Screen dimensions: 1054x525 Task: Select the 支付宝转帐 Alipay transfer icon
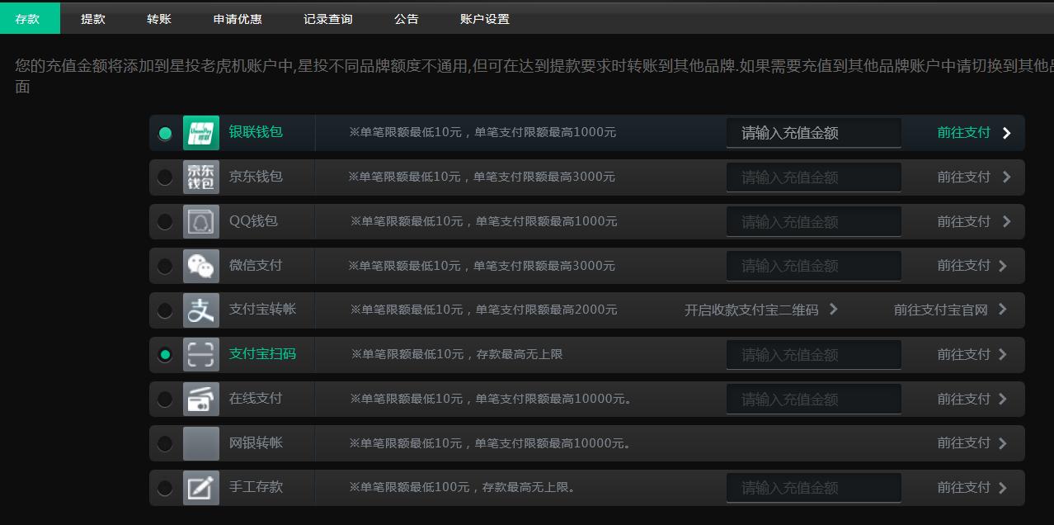pos(201,310)
